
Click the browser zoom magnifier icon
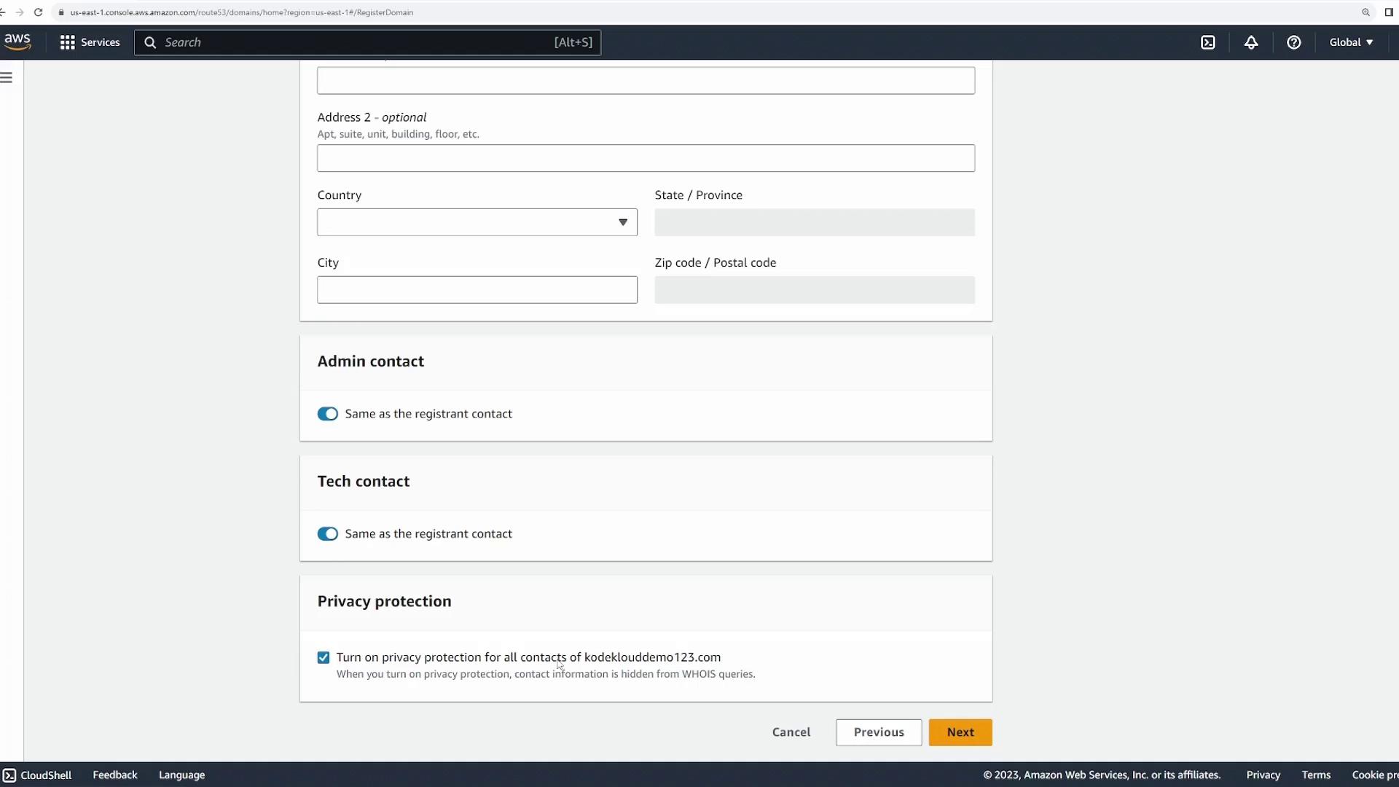point(1365,12)
